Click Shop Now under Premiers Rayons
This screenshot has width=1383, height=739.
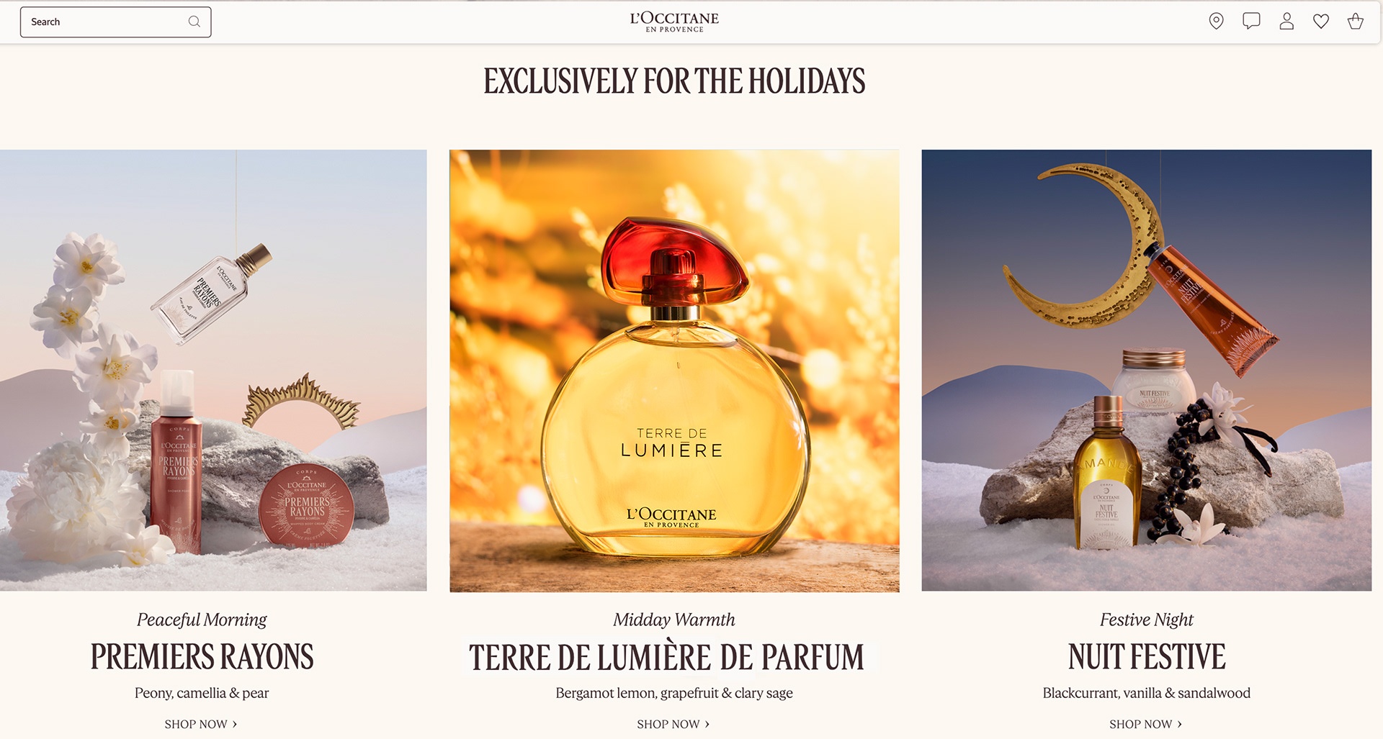[201, 724]
